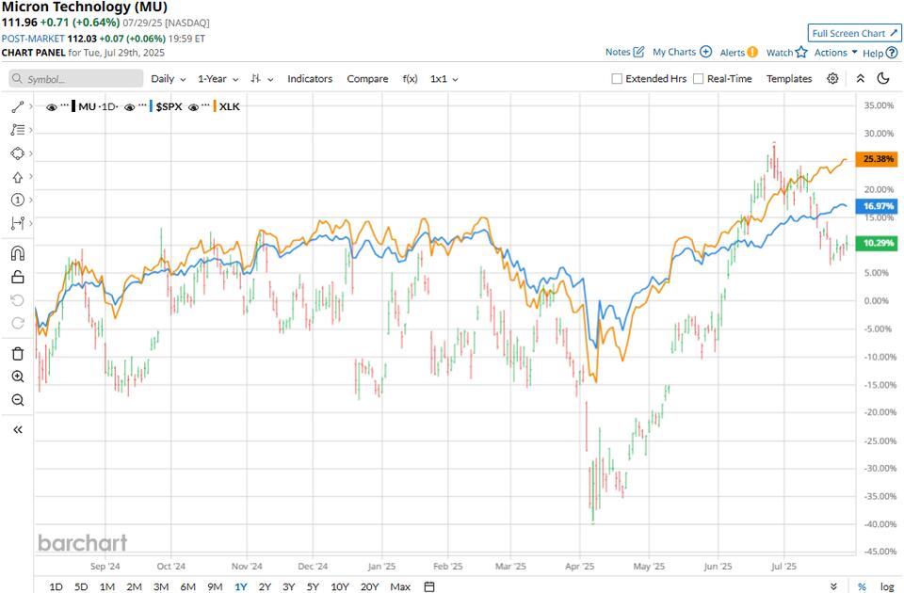Toggle visibility eye for MU series
This screenshot has width=904, height=593.
coord(51,107)
